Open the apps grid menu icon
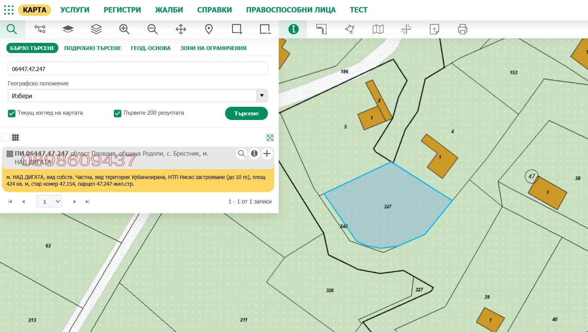The width and height of the screenshot is (588, 332). pos(9,10)
